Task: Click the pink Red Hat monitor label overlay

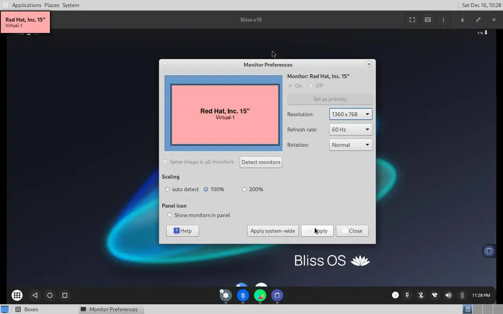Action: click(25, 22)
